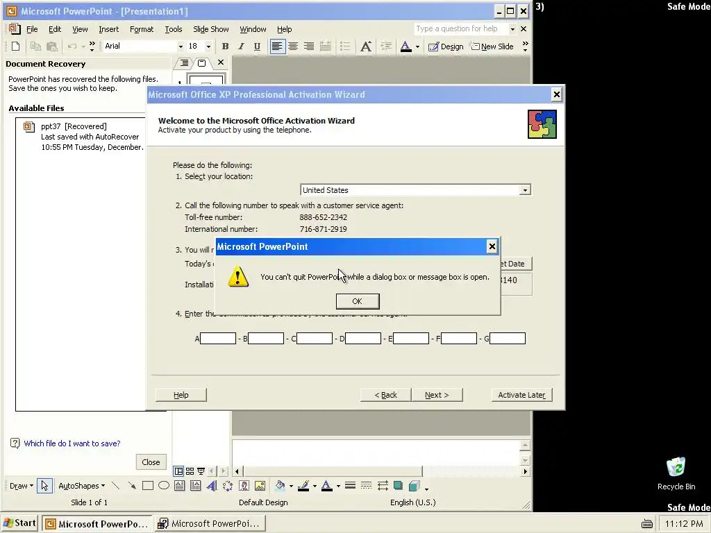The height and width of the screenshot is (533, 711).
Task: Expand the formatting toolbar options chevron at right
Action: click(525, 46)
